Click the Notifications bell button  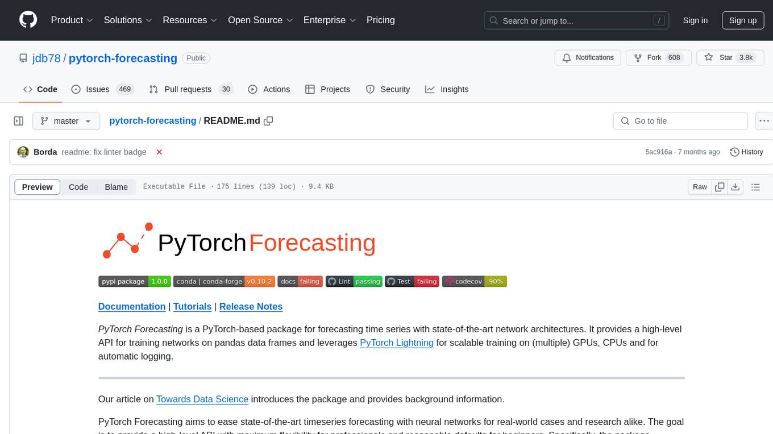point(588,58)
